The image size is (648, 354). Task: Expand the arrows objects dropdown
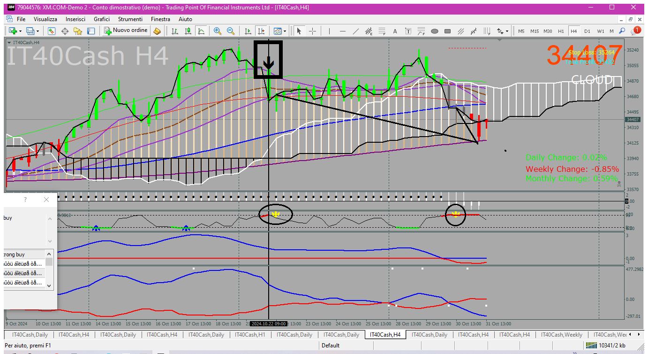pos(507,31)
